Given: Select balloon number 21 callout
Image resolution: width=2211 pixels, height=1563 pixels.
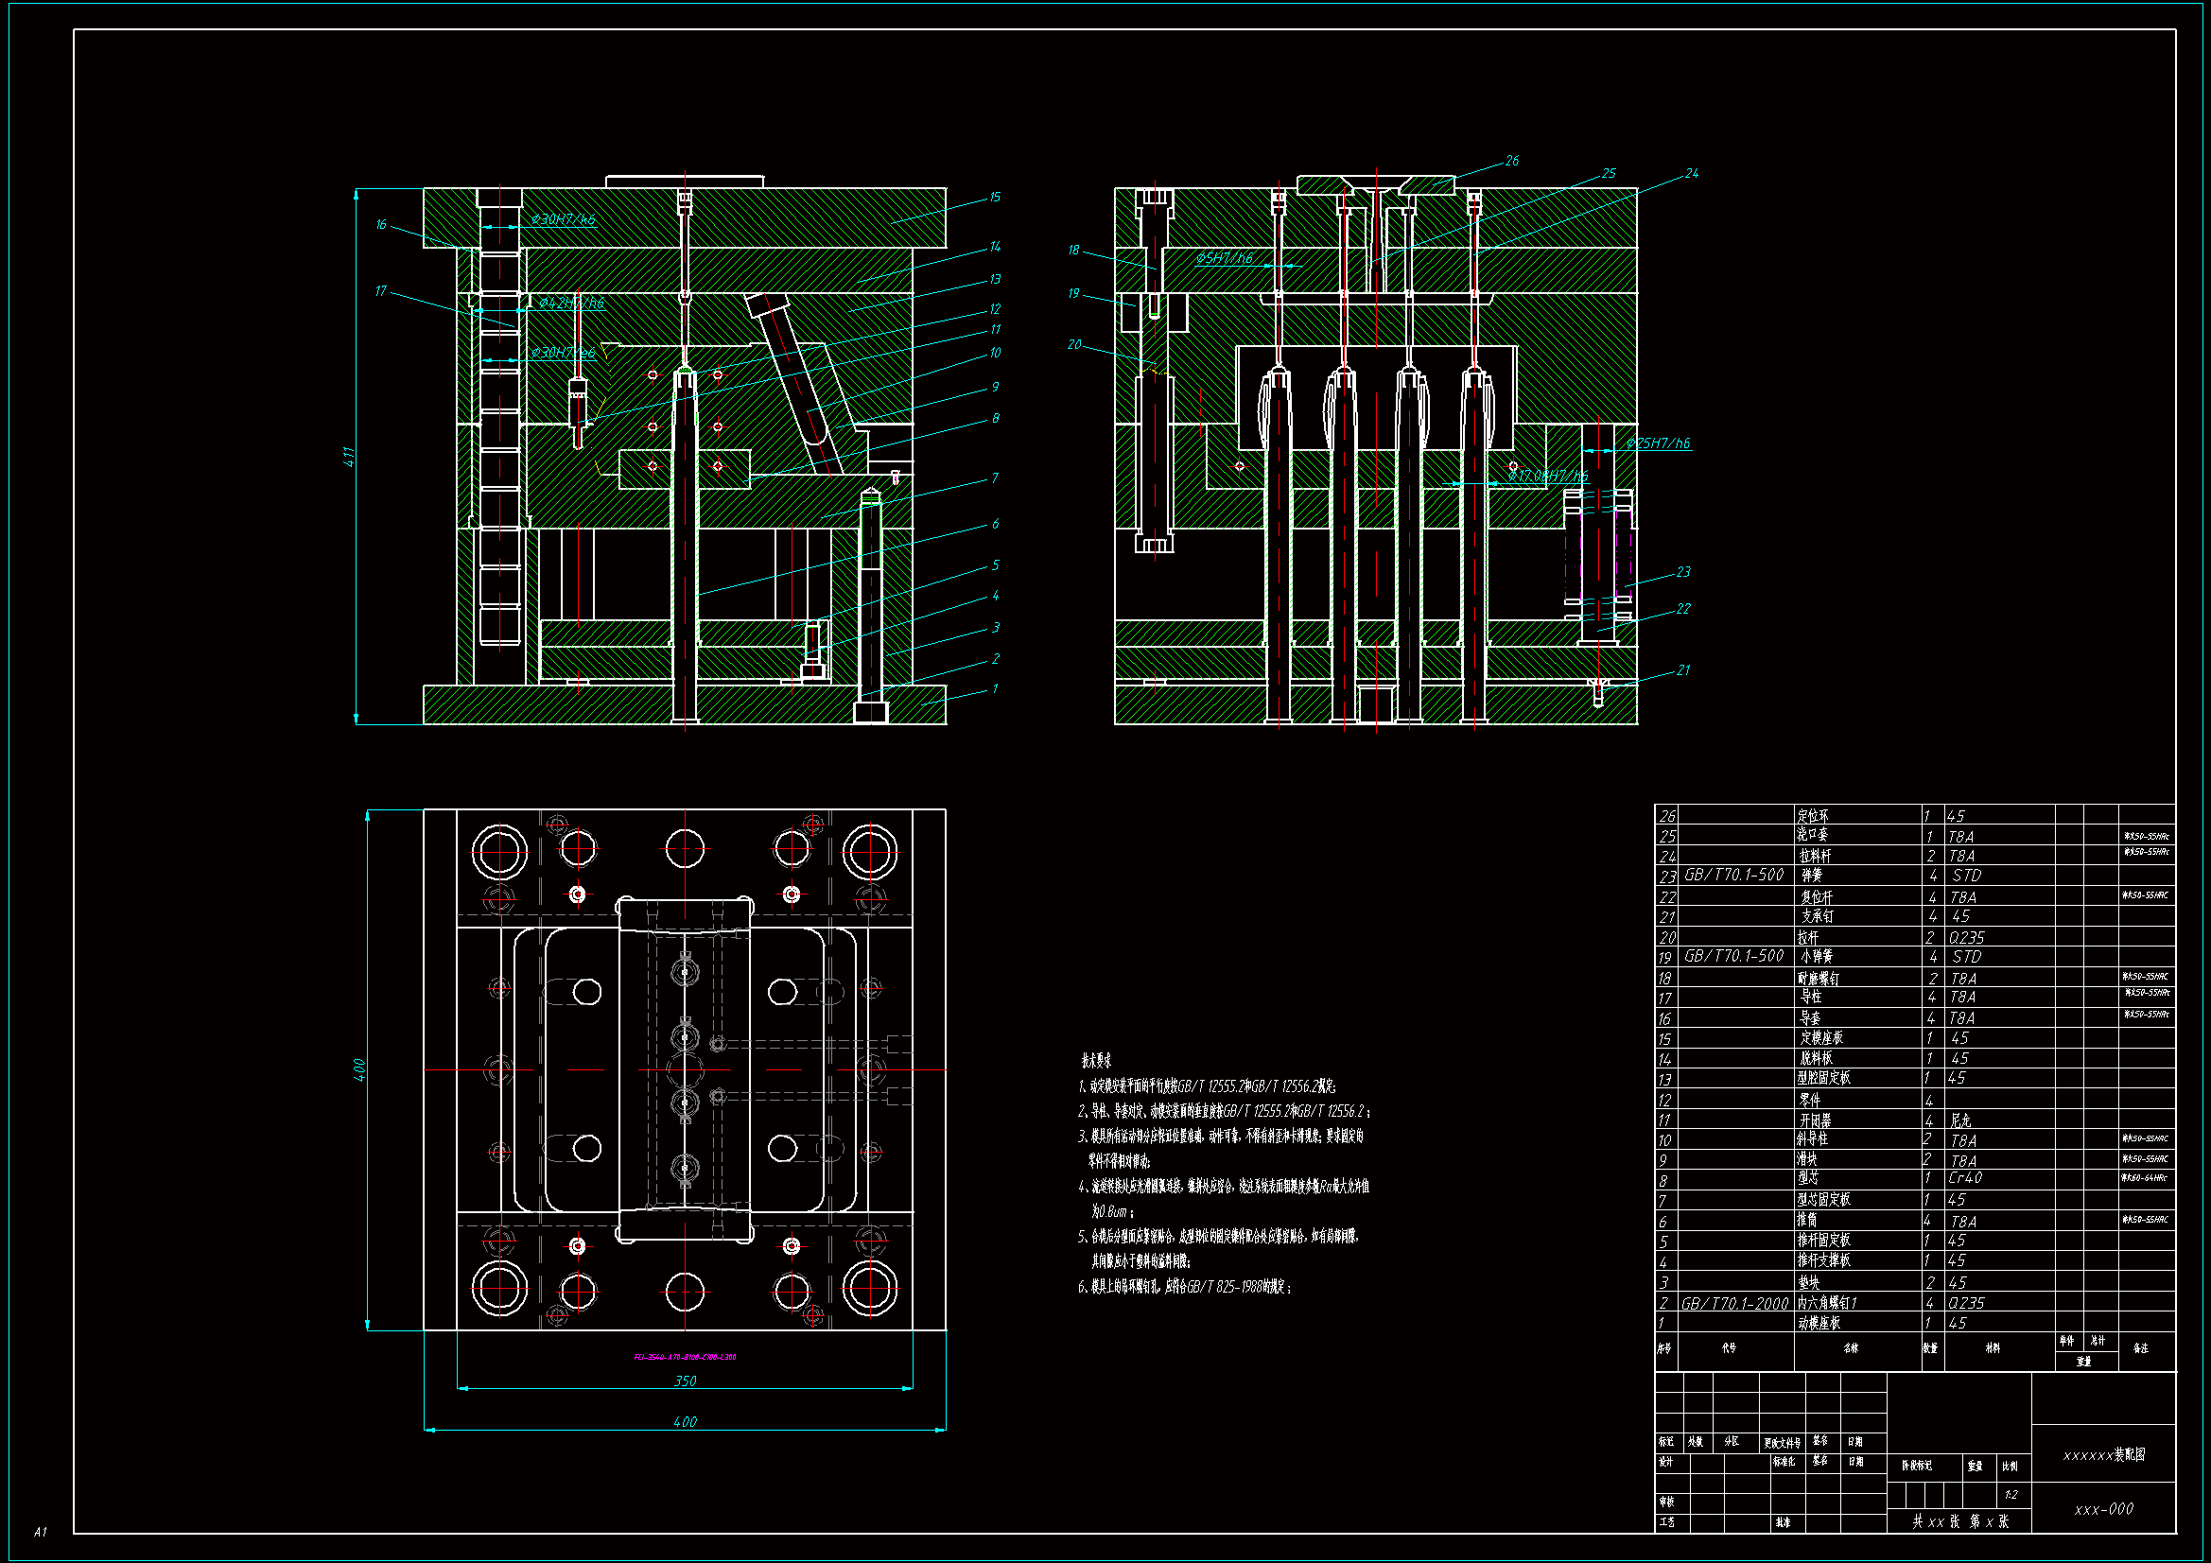Looking at the screenshot, I should click(x=1682, y=670).
